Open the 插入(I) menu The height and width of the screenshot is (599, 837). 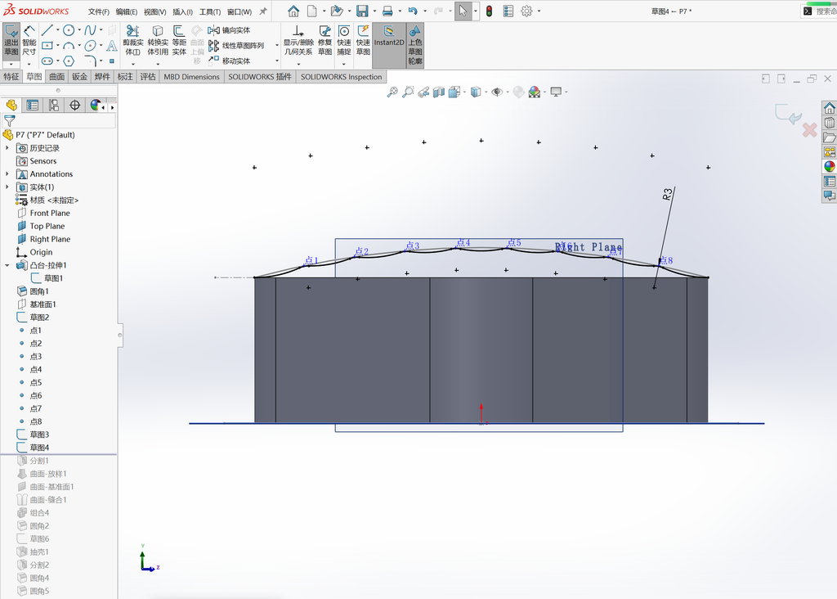(x=182, y=11)
